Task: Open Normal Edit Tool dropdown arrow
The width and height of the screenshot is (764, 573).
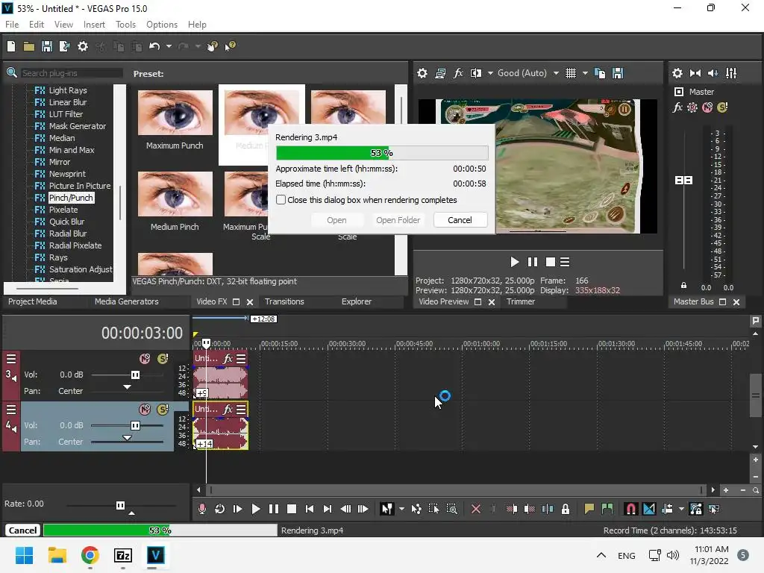Action: click(x=401, y=509)
